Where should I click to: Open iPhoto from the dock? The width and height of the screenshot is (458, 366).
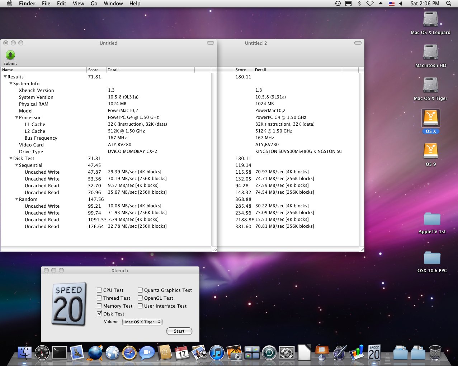point(234,353)
